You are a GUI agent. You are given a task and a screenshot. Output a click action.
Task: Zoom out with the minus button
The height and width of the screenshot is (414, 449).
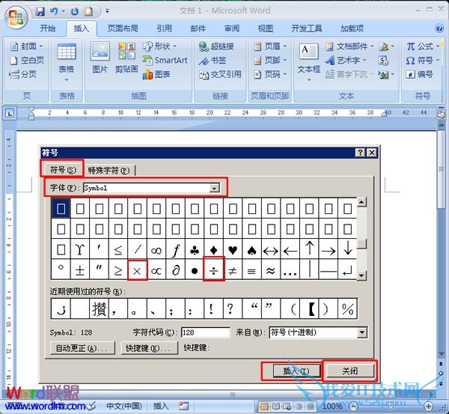[353, 406]
